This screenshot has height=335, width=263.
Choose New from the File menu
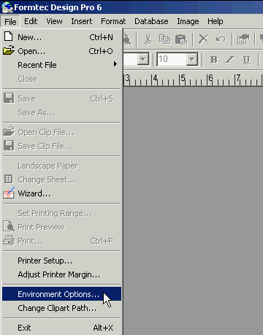[x=62, y=37]
